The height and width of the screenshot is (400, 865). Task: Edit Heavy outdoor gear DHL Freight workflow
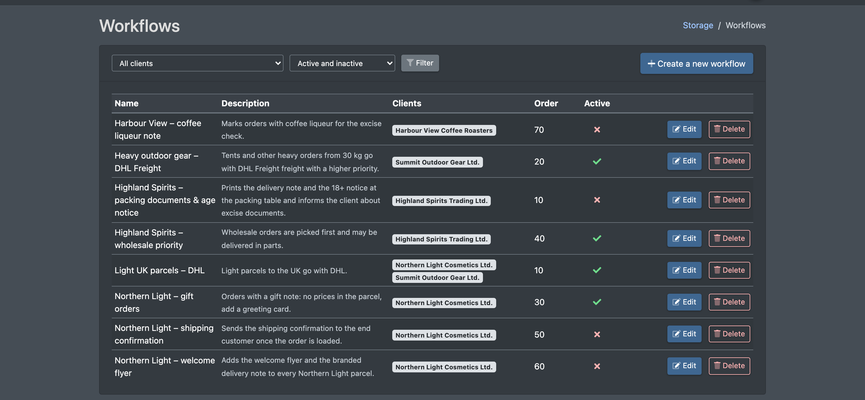(x=684, y=161)
